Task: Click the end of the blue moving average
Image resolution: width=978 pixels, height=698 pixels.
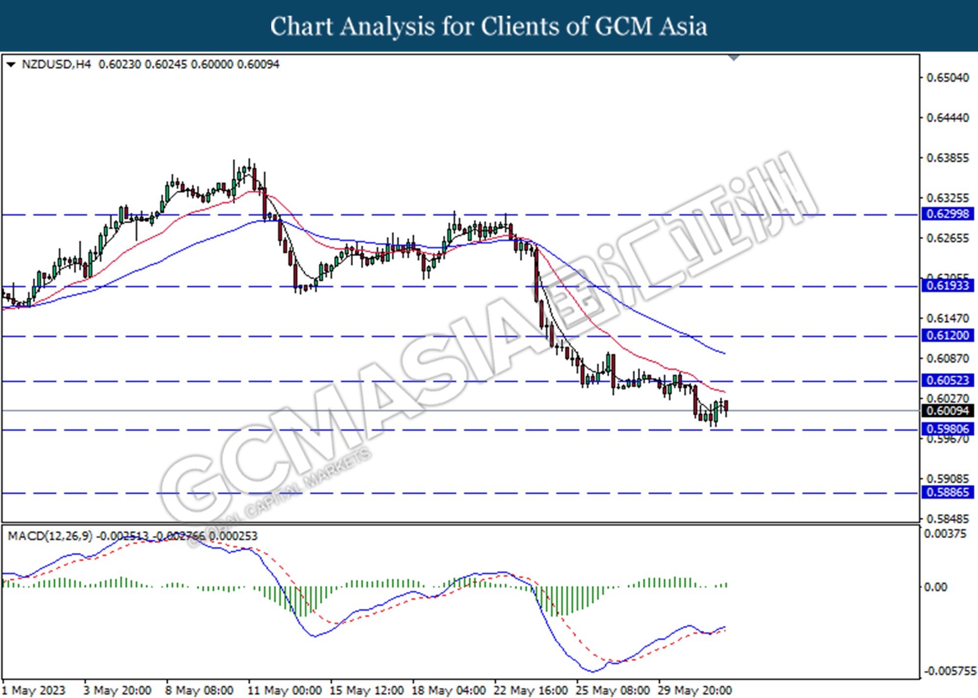Action: (x=724, y=353)
